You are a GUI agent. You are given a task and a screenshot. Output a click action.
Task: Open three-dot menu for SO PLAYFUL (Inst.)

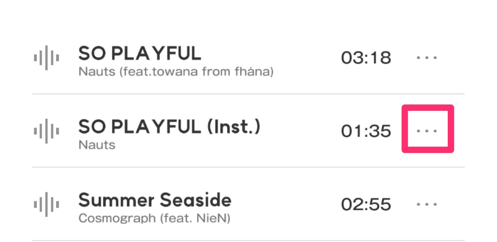427,131
